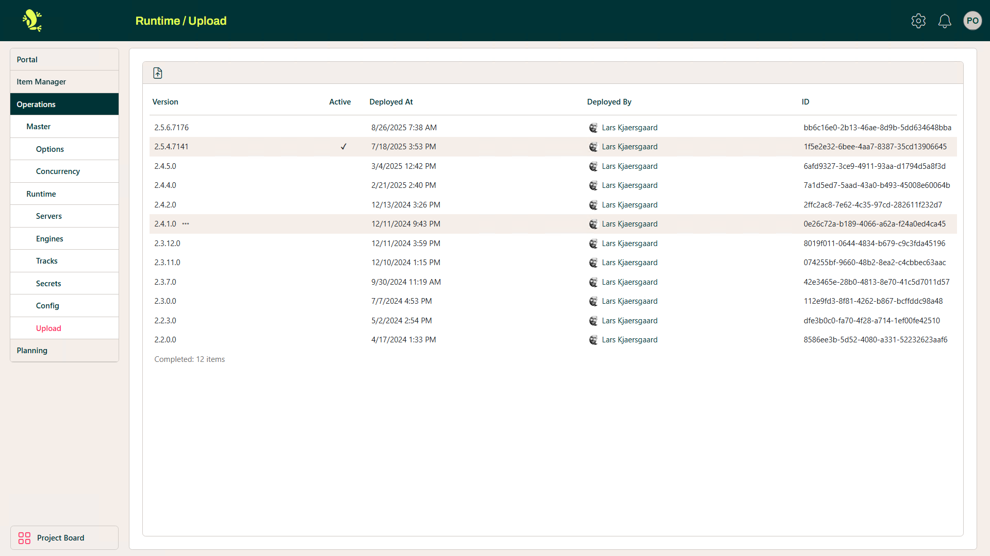
Task: Go to Config page
Action: [64, 306]
